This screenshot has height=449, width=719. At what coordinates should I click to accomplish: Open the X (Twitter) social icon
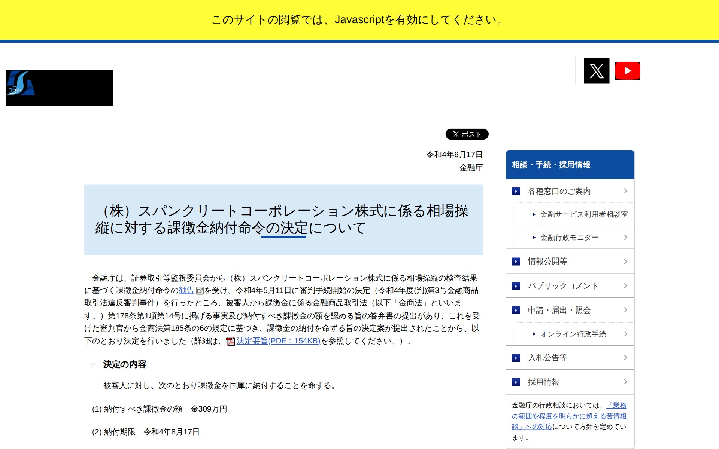pos(596,71)
